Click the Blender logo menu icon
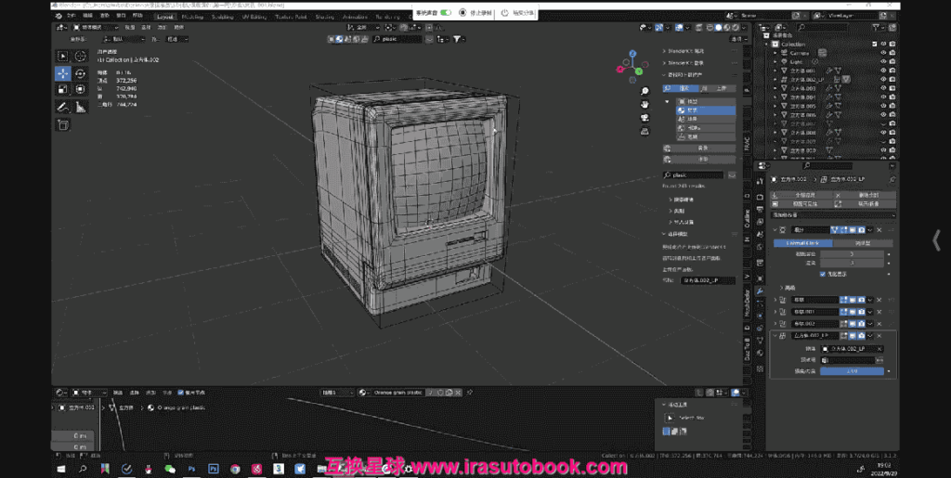 (59, 17)
